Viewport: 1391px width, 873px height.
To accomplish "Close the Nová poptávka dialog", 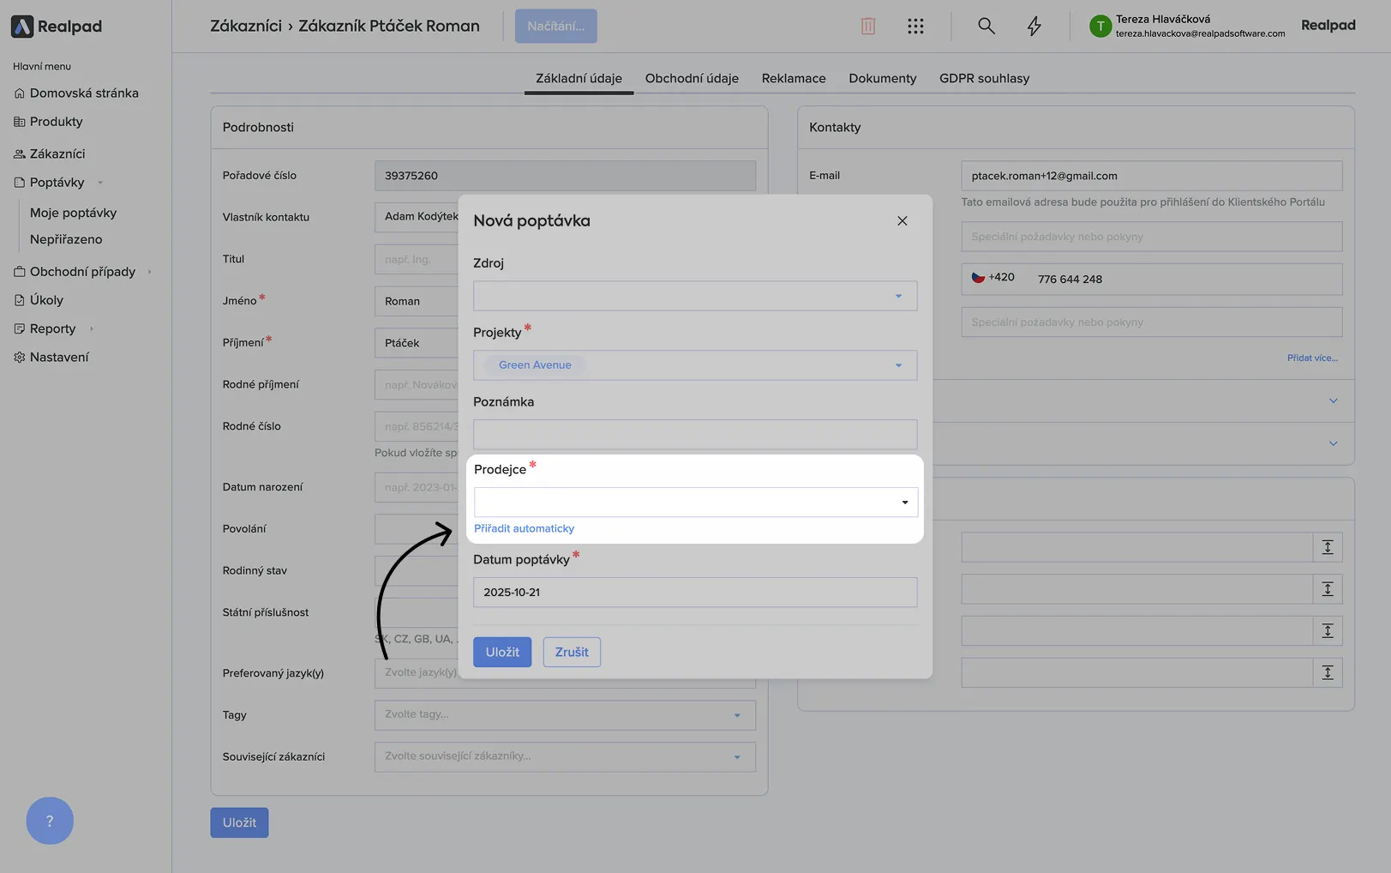I will click(x=902, y=221).
